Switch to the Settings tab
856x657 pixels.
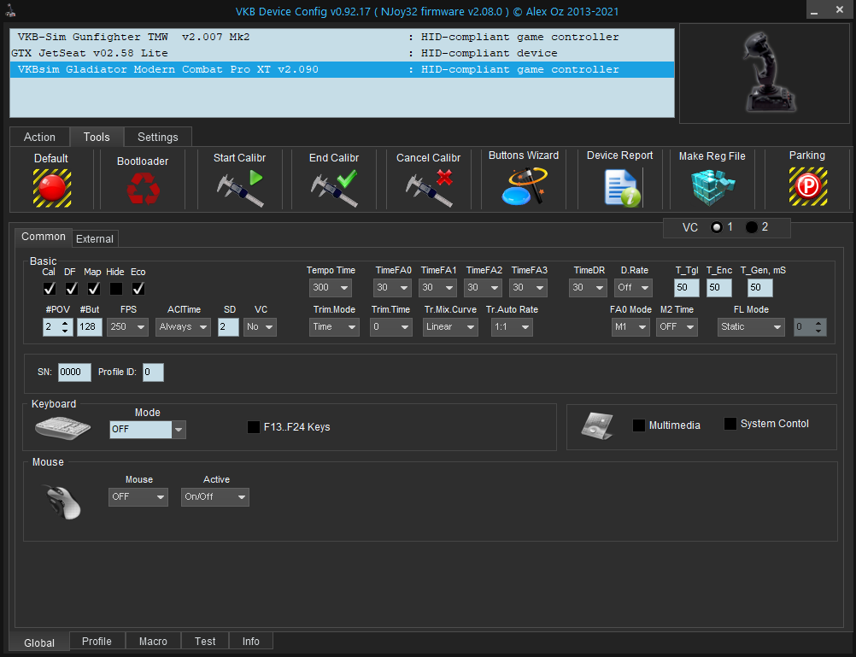[158, 137]
